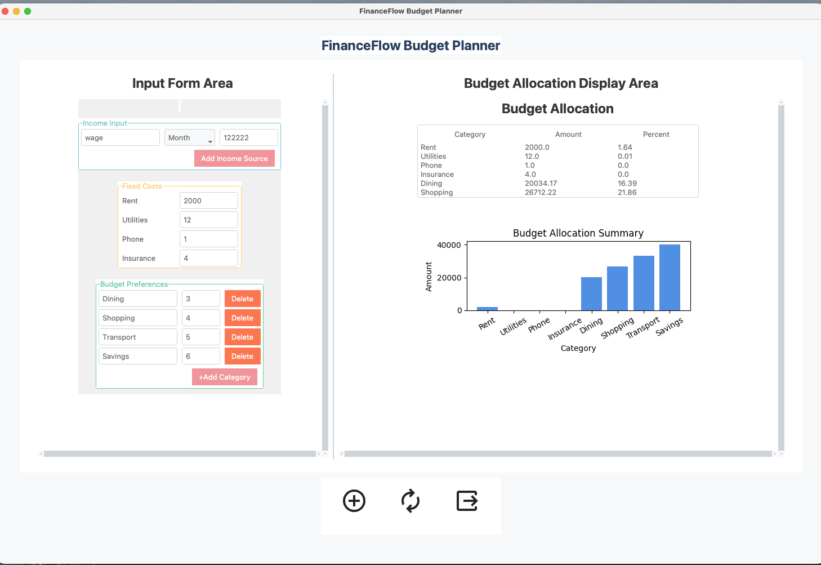
Task: Click the circular-arrows refresh icon
Action: pos(410,501)
